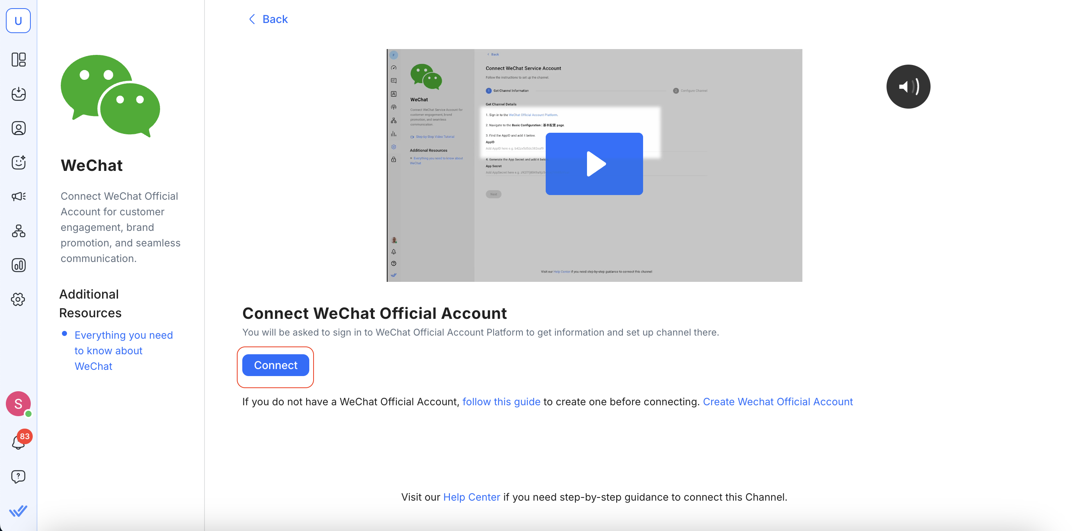Open the Settings gear icon
This screenshot has width=1077, height=531.
pos(18,299)
